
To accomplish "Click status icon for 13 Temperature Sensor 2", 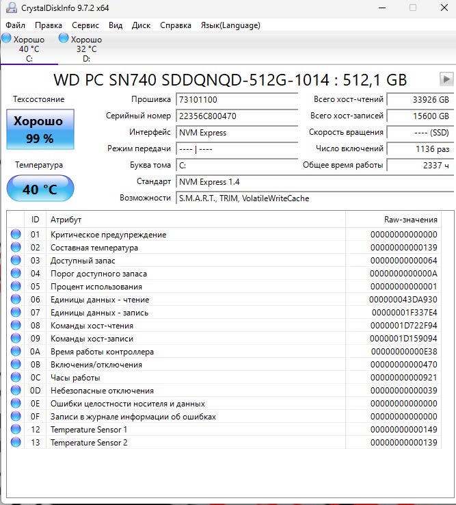I will pos(16,442).
